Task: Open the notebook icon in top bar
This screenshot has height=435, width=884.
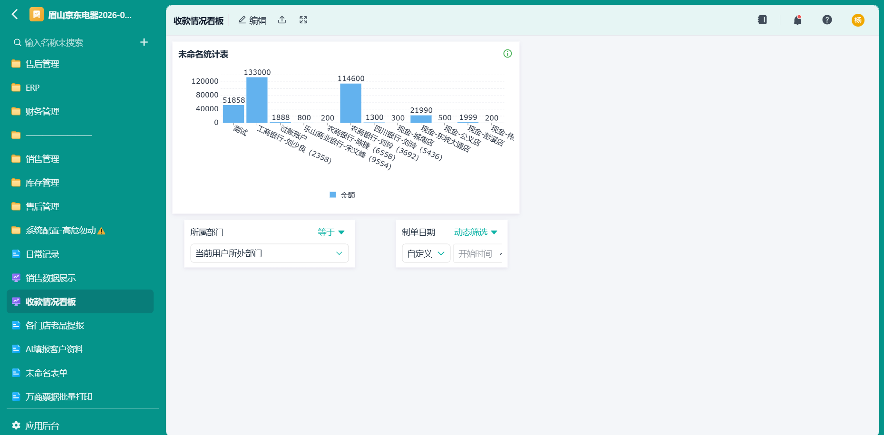Action: pos(762,20)
